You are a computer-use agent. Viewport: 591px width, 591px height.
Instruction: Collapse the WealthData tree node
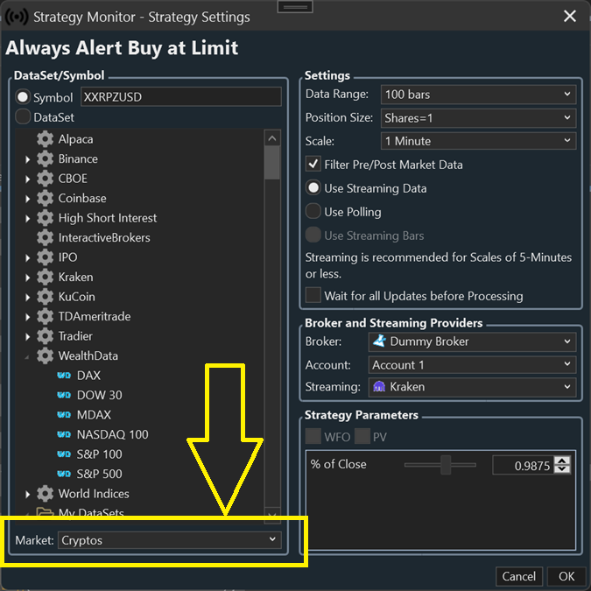pos(27,356)
